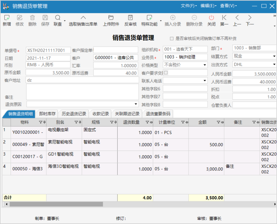The width and height of the screenshot is (277, 224).
Task: Click the filter icon in 物料 column
Action: 40,122
